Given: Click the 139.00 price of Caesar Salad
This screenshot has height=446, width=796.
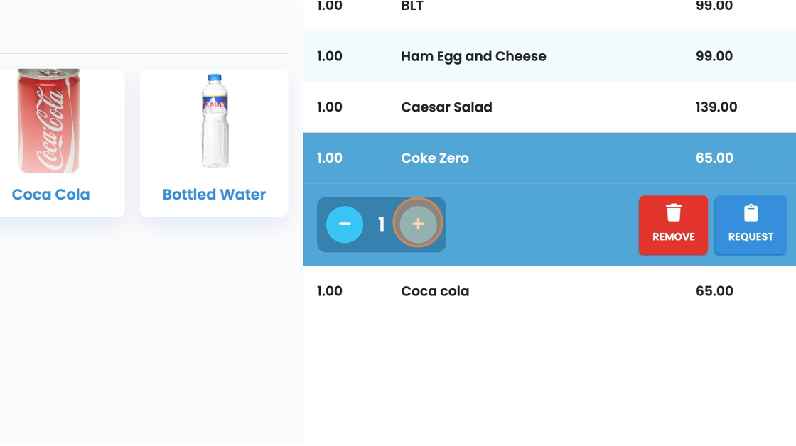Looking at the screenshot, I should (x=716, y=107).
